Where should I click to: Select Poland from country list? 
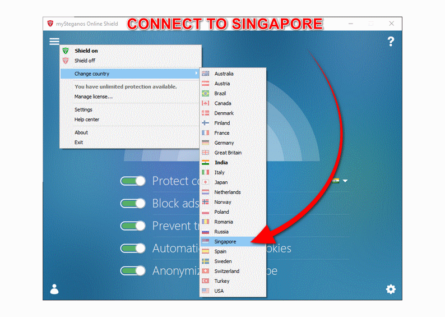point(233,212)
